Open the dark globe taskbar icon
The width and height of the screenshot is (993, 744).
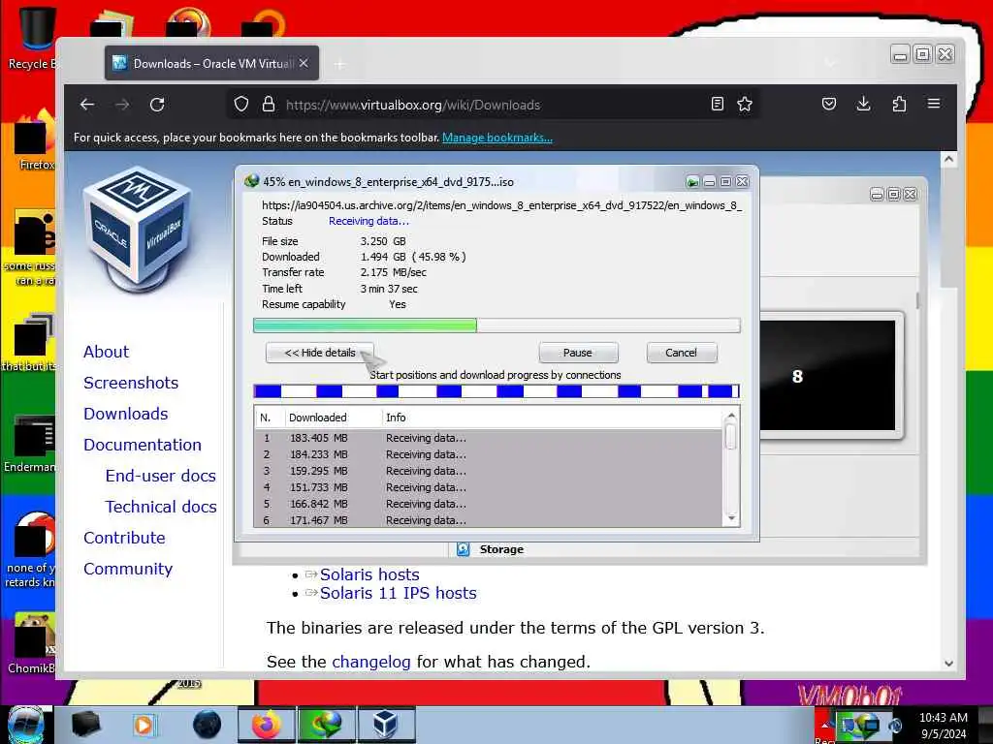pyautogui.click(x=208, y=725)
